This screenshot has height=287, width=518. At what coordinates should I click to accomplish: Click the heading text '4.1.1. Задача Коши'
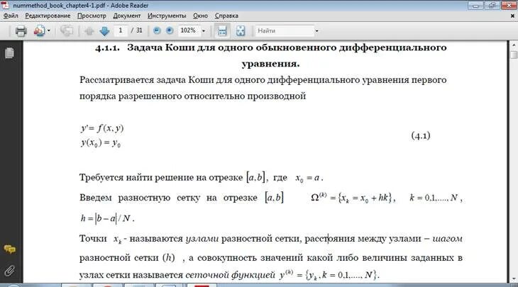[x=145, y=47]
